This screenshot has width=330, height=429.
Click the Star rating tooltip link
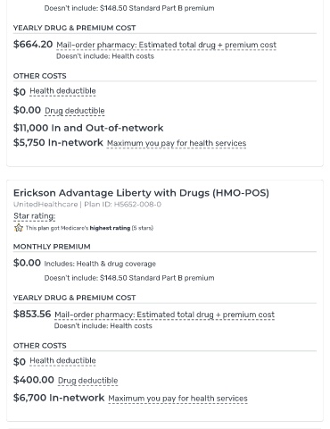tap(35, 216)
